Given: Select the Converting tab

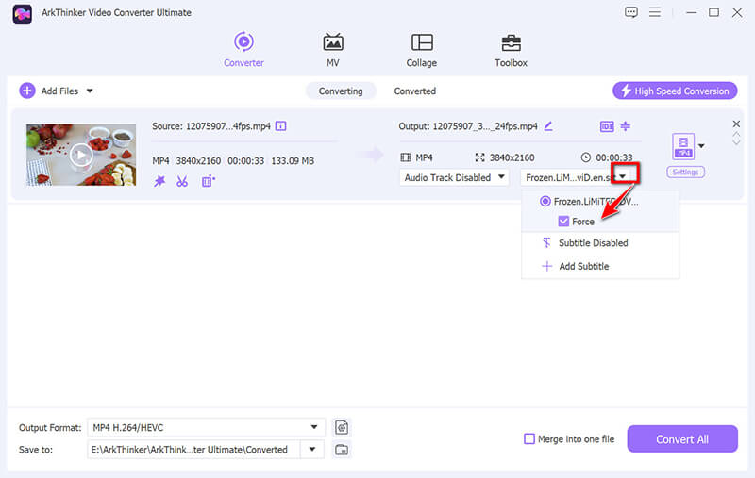Looking at the screenshot, I should point(341,91).
